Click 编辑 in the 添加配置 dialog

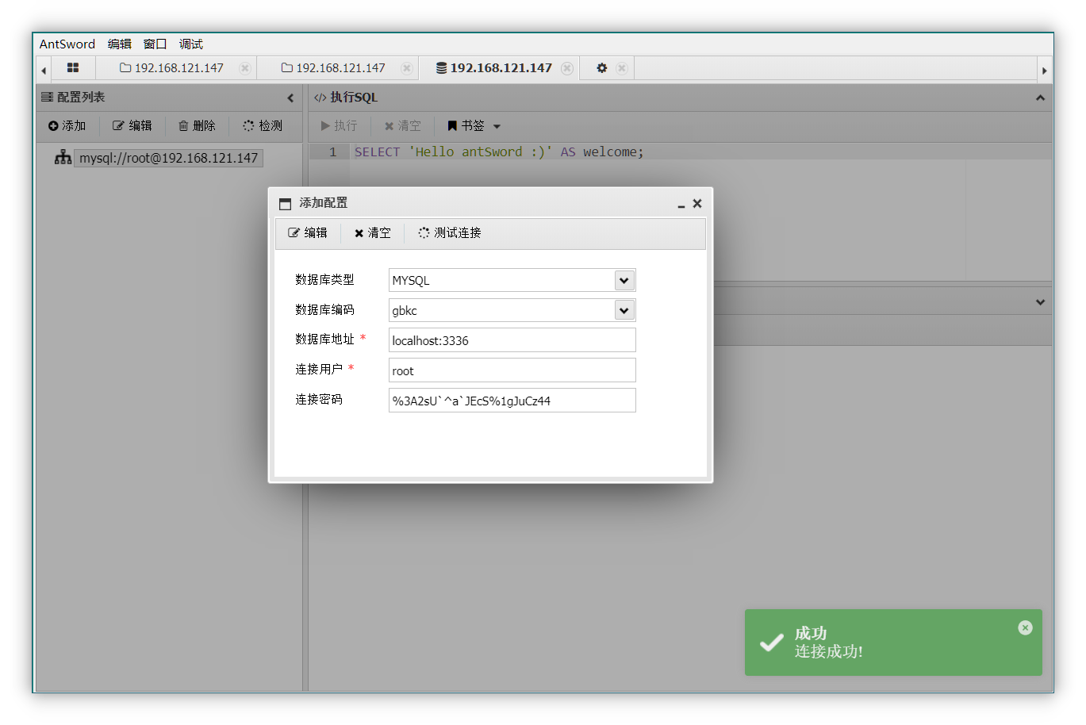tap(308, 232)
